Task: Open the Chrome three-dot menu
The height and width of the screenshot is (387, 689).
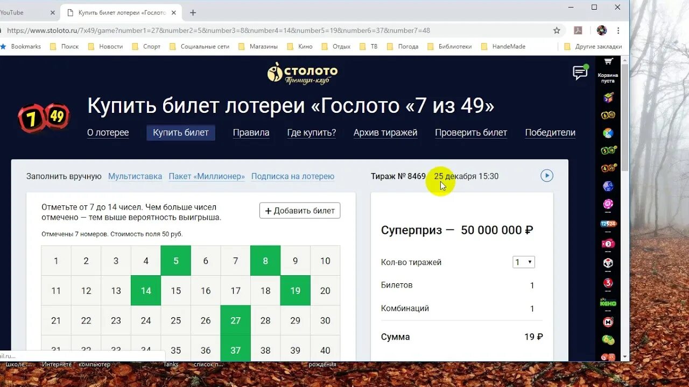Action: click(x=618, y=31)
